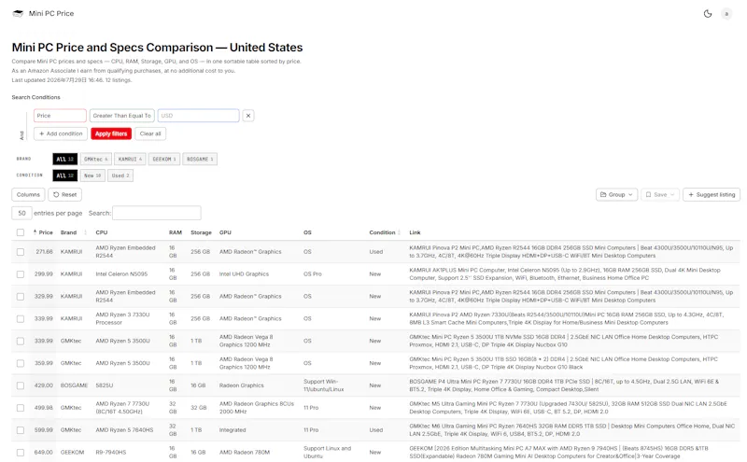This screenshot has width=747, height=462.
Task: Filter by KAMRUI brand chip
Action: coord(130,159)
